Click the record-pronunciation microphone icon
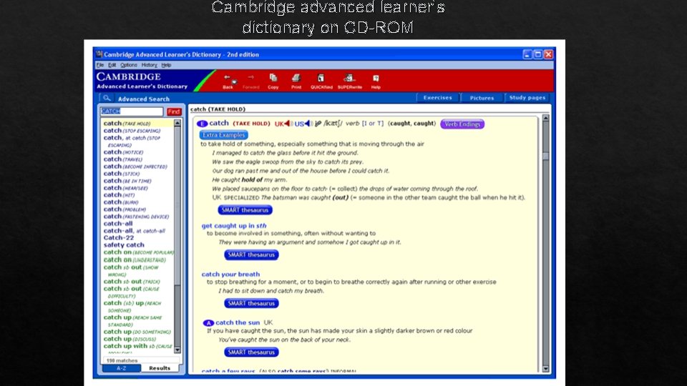Viewport: 687px width, 386px height. 318,124
